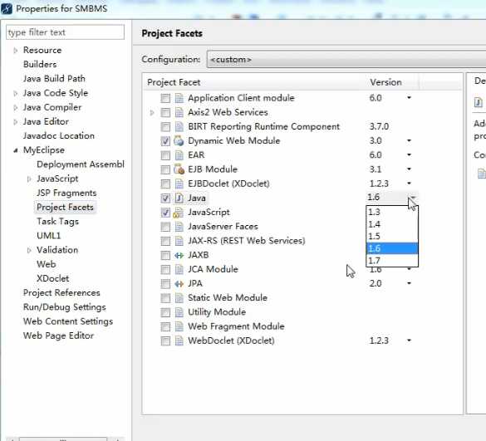Click the Version column header
486x441 pixels.
(x=385, y=82)
